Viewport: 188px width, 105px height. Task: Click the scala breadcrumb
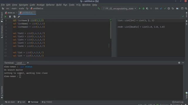[x=21, y=8]
